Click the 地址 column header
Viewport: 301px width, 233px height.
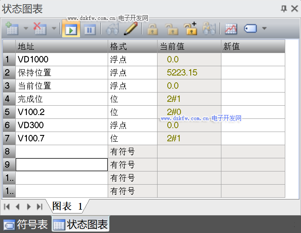click(x=61, y=46)
